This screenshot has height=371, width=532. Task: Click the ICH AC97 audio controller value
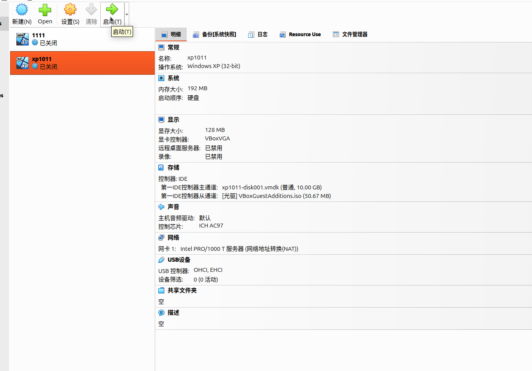tap(211, 226)
